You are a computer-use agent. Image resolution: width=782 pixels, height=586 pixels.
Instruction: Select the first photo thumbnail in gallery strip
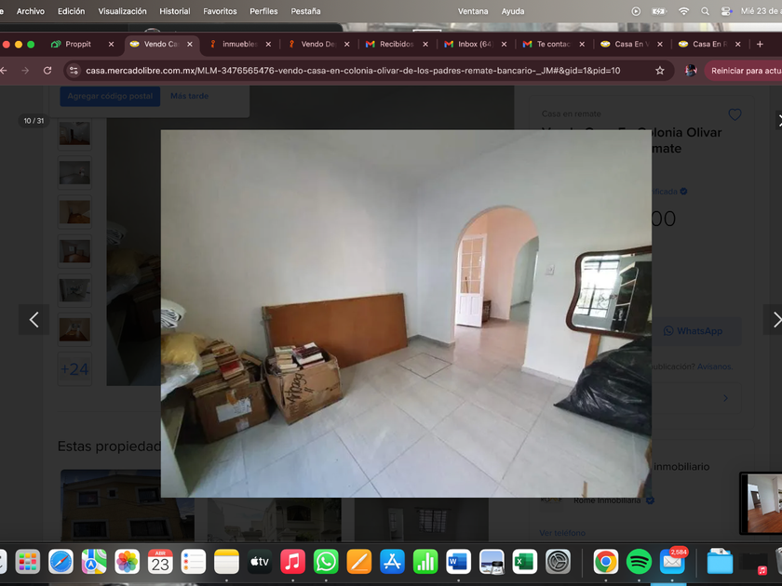click(x=74, y=133)
